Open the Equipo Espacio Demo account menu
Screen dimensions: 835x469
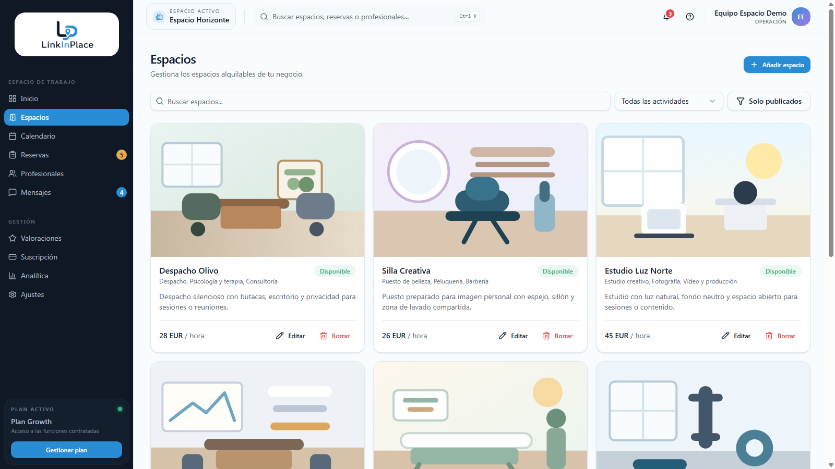pos(762,17)
